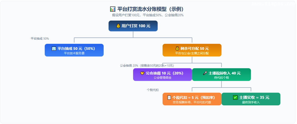Image resolution: width=297 pixels, height=124 pixels.
Task: Click the caption 待代扣个税
Action: pos(221,78)
